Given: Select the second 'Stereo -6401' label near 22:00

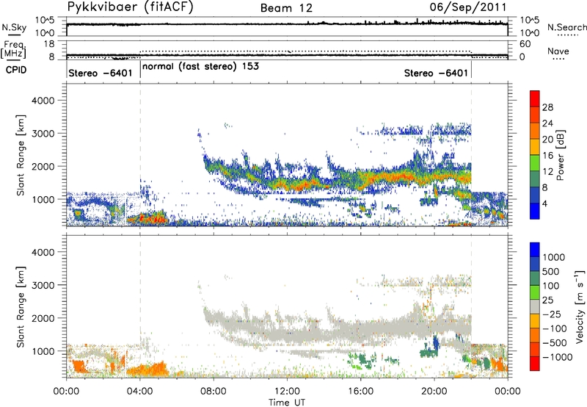Looking at the screenshot, I should point(436,73).
